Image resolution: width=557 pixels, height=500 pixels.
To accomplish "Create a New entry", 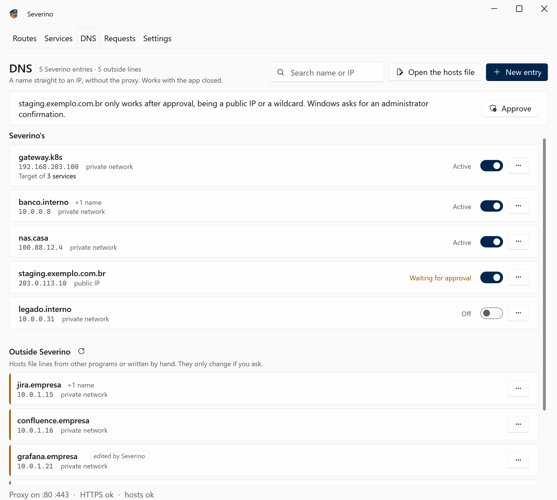I will point(517,72).
